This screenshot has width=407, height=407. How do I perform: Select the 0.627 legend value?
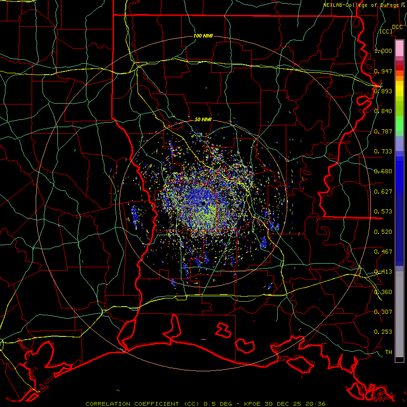coord(383,192)
